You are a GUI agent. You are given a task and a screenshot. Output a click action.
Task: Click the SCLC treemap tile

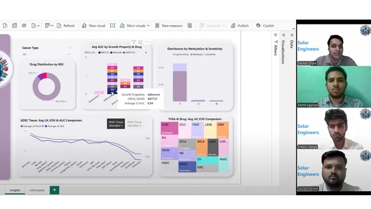184,130
